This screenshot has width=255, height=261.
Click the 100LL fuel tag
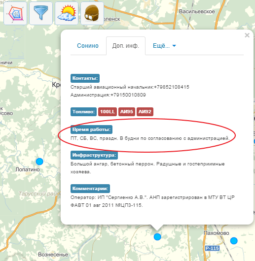click(x=108, y=111)
